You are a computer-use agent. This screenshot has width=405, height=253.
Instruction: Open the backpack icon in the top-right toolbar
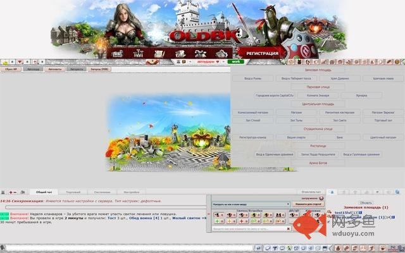(299, 62)
